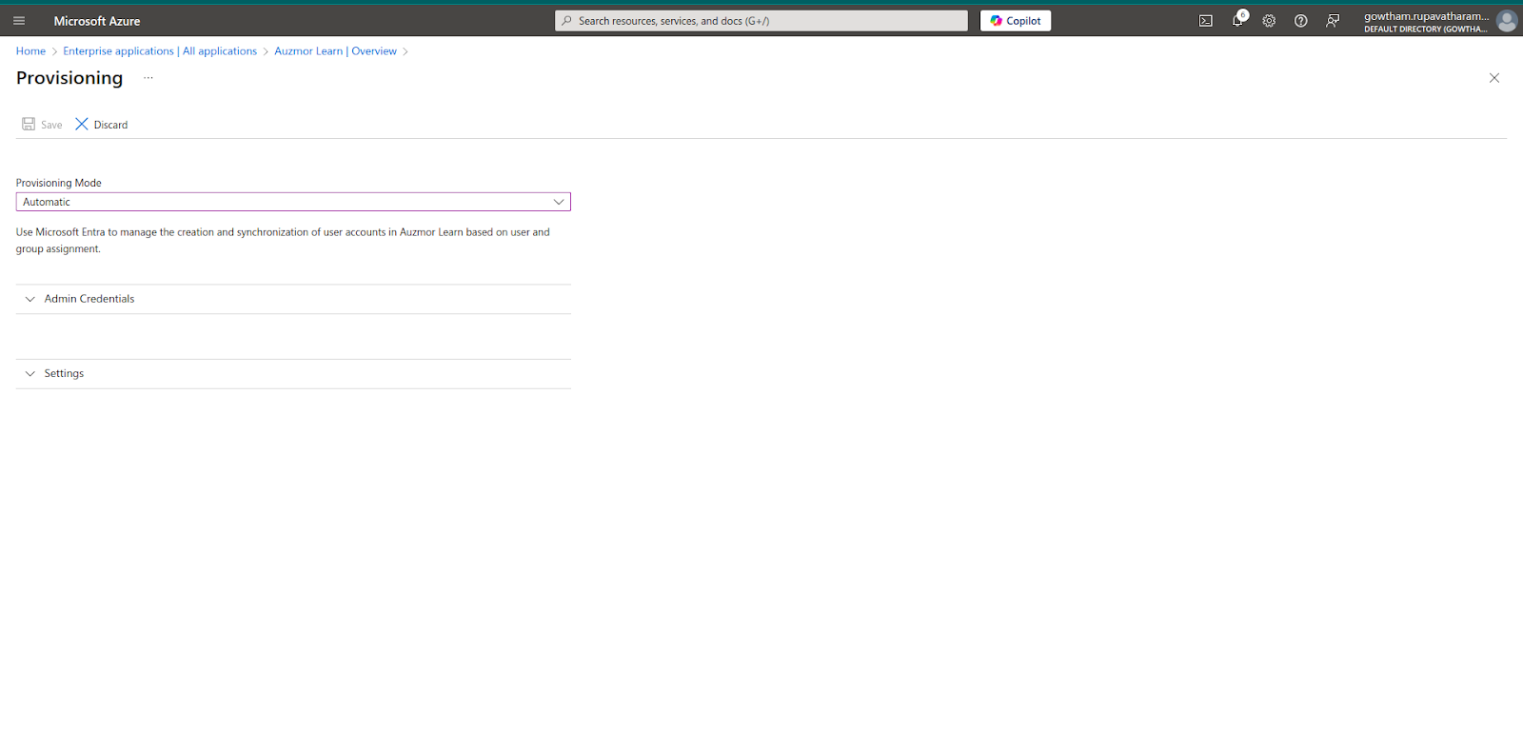Open the notifications bell
Screen dimensions: 1523x731
point(1237,21)
